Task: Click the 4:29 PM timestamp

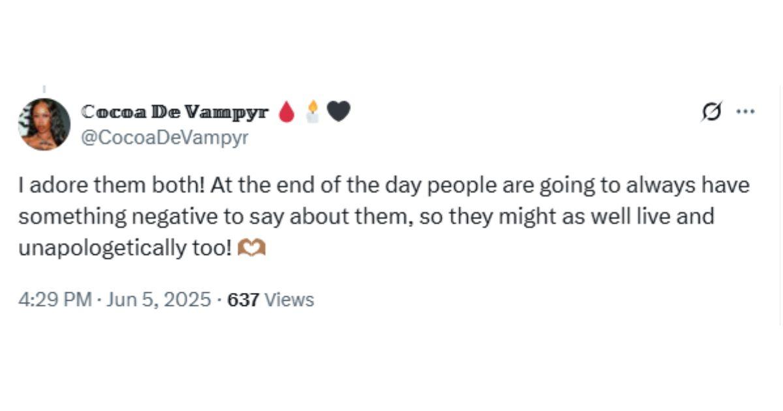Action: click(55, 300)
